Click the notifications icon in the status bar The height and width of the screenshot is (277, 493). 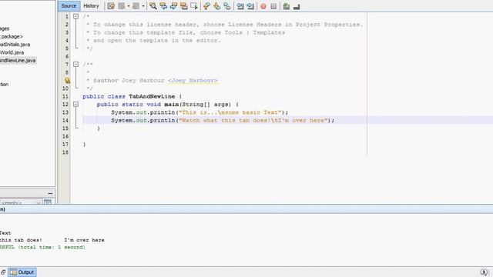coord(485,272)
